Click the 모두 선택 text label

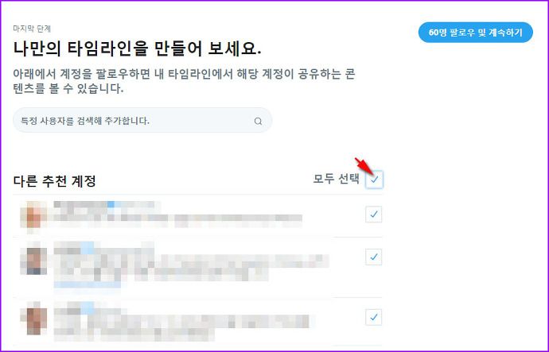(x=336, y=179)
